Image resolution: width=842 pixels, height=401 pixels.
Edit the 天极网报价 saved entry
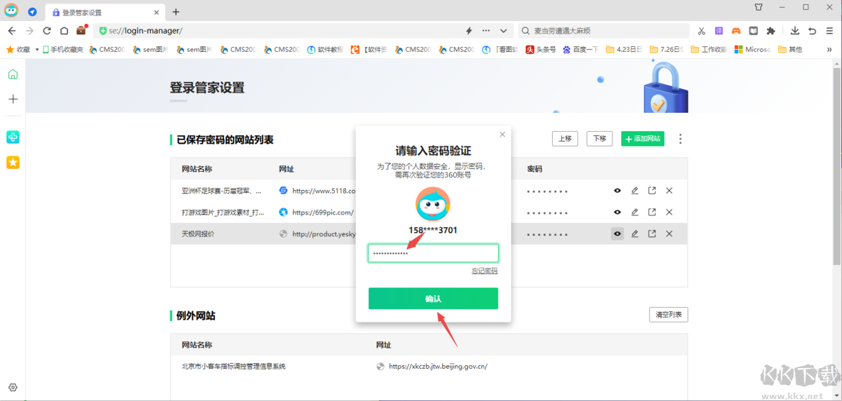point(635,233)
